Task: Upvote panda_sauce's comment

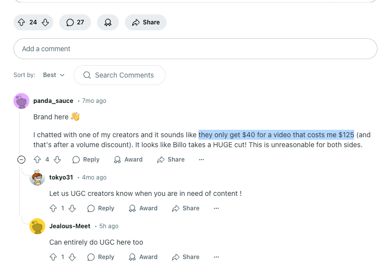Action: click(x=37, y=160)
